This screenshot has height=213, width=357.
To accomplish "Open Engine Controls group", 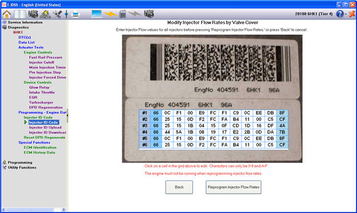I will point(38,52).
